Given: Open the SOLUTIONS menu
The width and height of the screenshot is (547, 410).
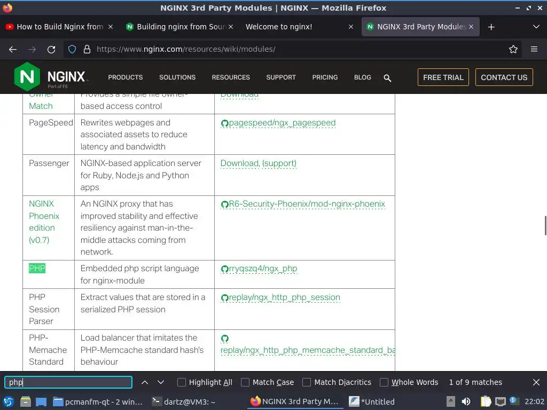Looking at the screenshot, I should (x=177, y=77).
